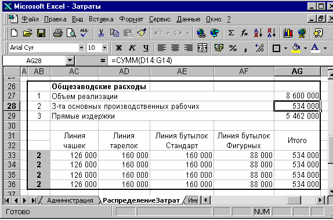
Task: Open the Undo history dropdown arrow
Action: point(168,33)
